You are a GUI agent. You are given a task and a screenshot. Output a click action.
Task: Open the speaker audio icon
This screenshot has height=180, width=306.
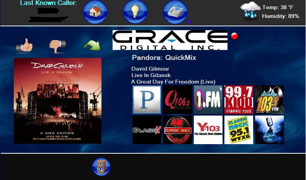[x=101, y=167]
